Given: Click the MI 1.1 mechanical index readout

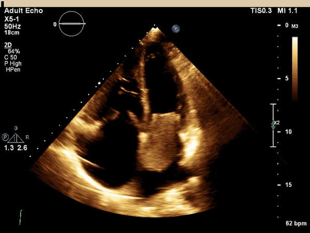Looking at the screenshot, I should [x=291, y=11].
